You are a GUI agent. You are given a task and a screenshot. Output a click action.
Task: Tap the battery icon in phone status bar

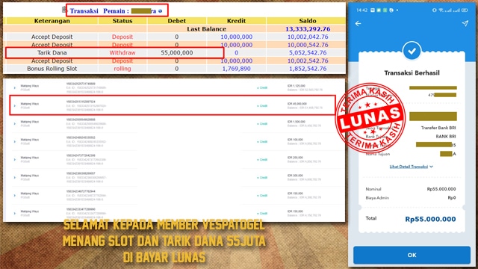point(465,10)
